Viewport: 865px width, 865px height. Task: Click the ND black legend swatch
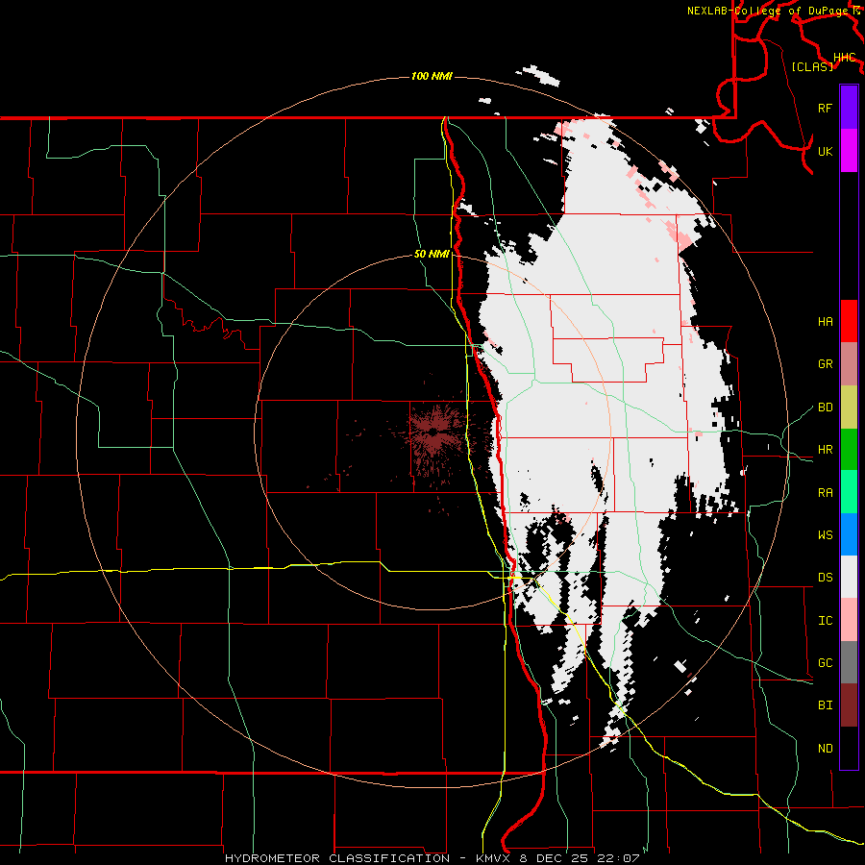click(x=849, y=748)
